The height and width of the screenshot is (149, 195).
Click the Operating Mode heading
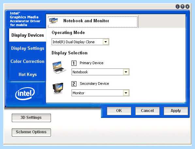click(68, 33)
